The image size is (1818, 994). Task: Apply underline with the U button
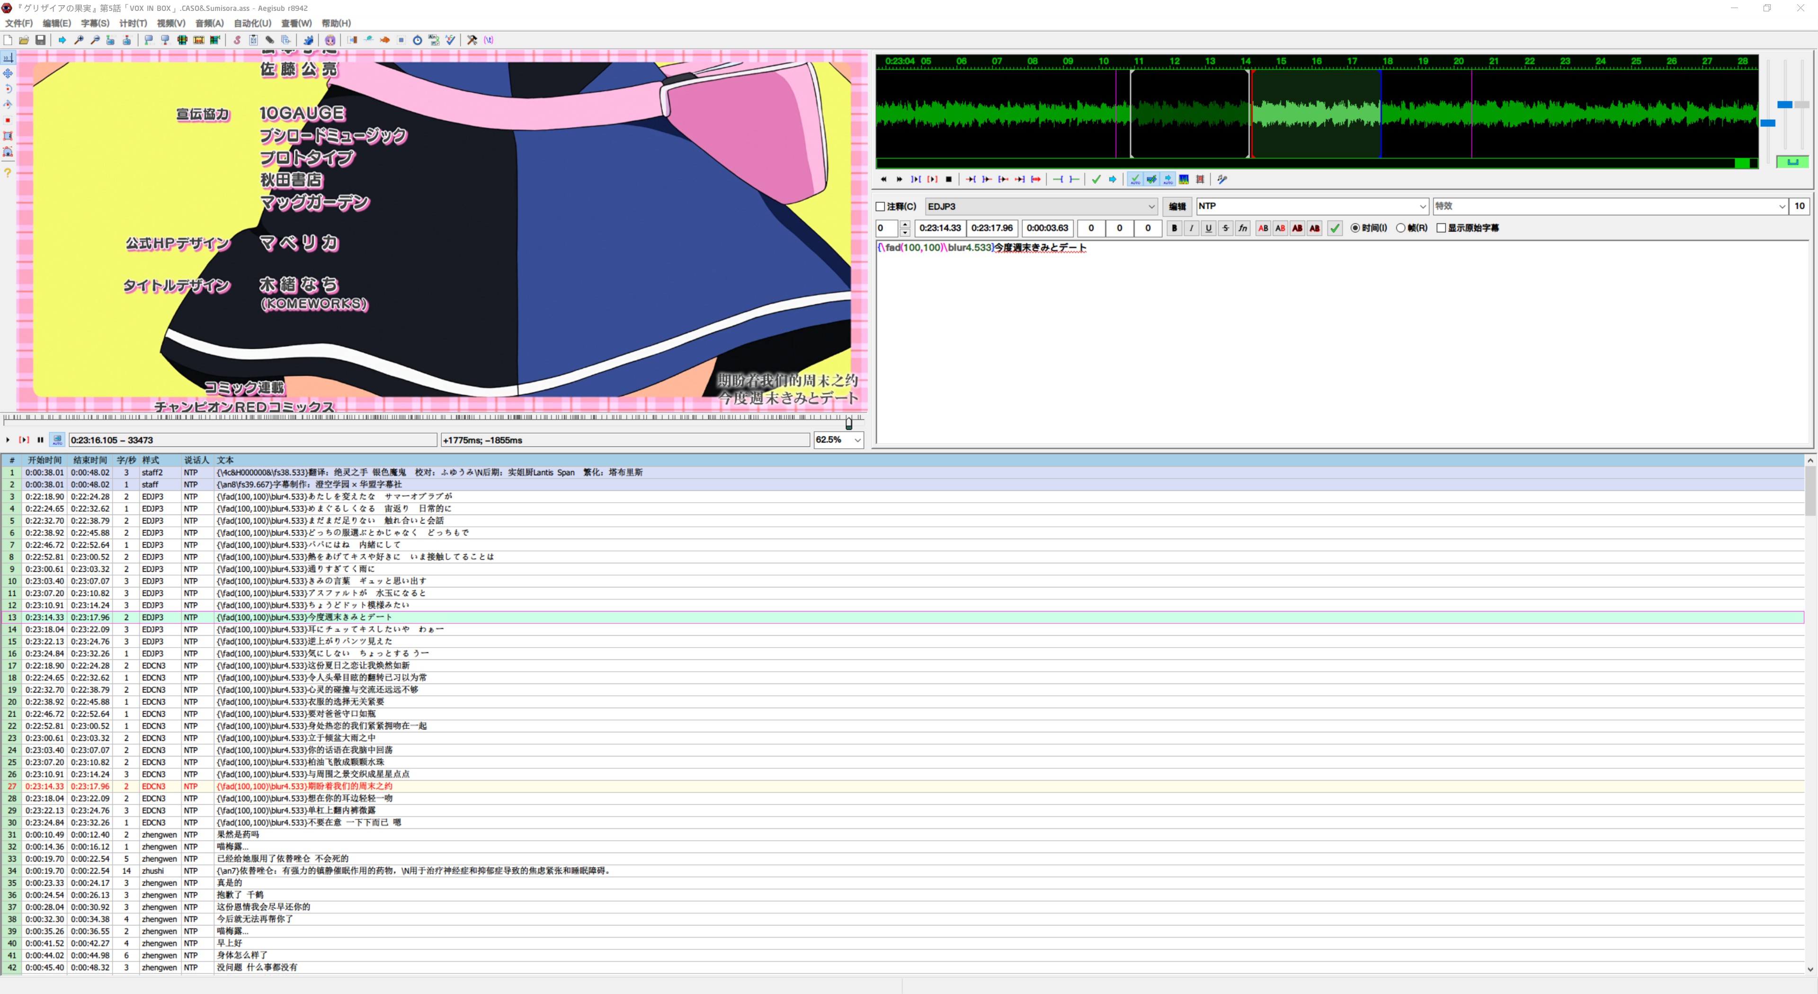point(1208,228)
